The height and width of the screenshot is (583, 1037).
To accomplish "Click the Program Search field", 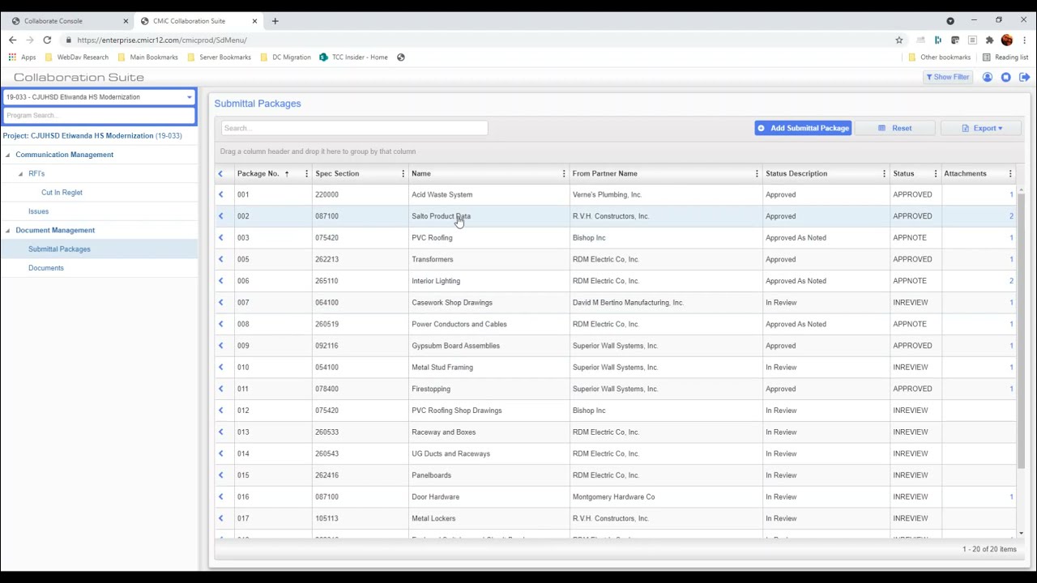I will point(98,115).
